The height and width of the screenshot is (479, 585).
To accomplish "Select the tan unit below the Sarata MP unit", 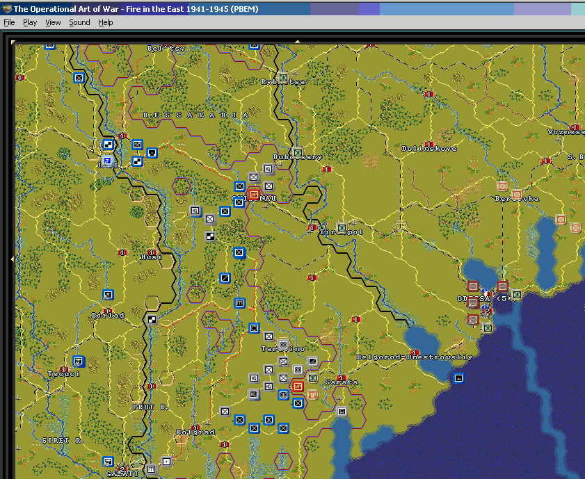I will [312, 395].
